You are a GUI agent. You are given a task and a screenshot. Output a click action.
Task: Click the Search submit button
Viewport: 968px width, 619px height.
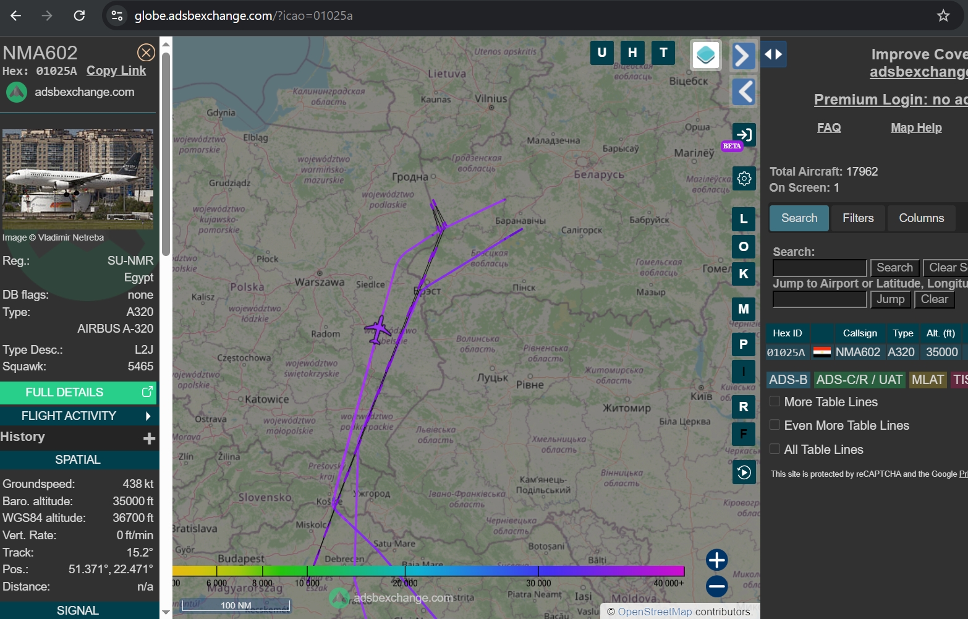tap(894, 268)
